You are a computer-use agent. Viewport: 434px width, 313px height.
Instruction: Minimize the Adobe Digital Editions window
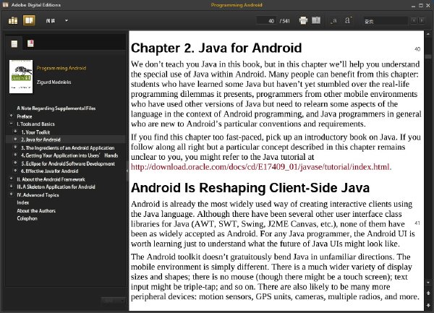pos(413,5)
